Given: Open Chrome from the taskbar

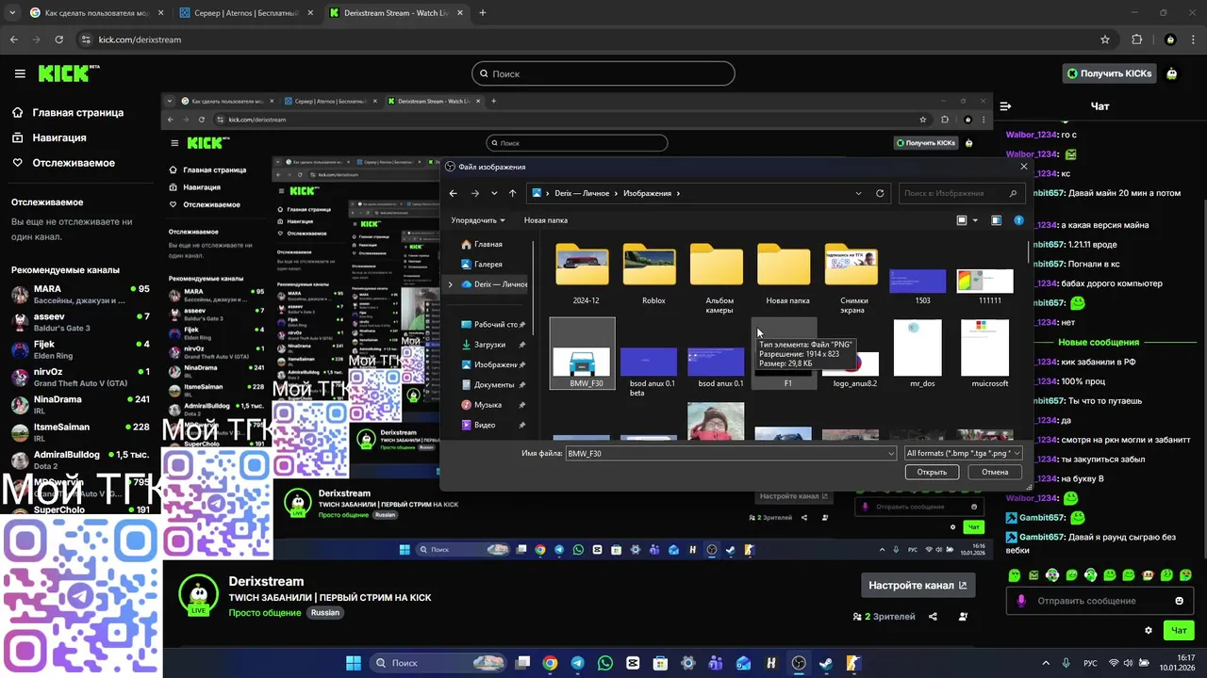Looking at the screenshot, I should pyautogui.click(x=550, y=663).
